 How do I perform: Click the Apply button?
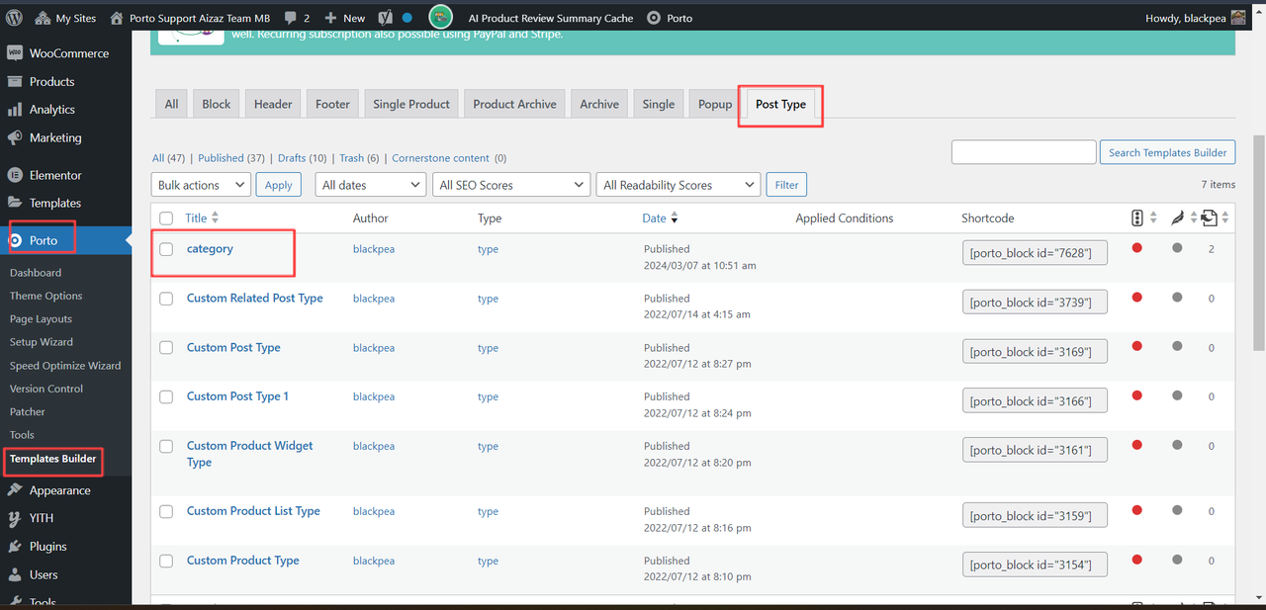pyautogui.click(x=279, y=185)
